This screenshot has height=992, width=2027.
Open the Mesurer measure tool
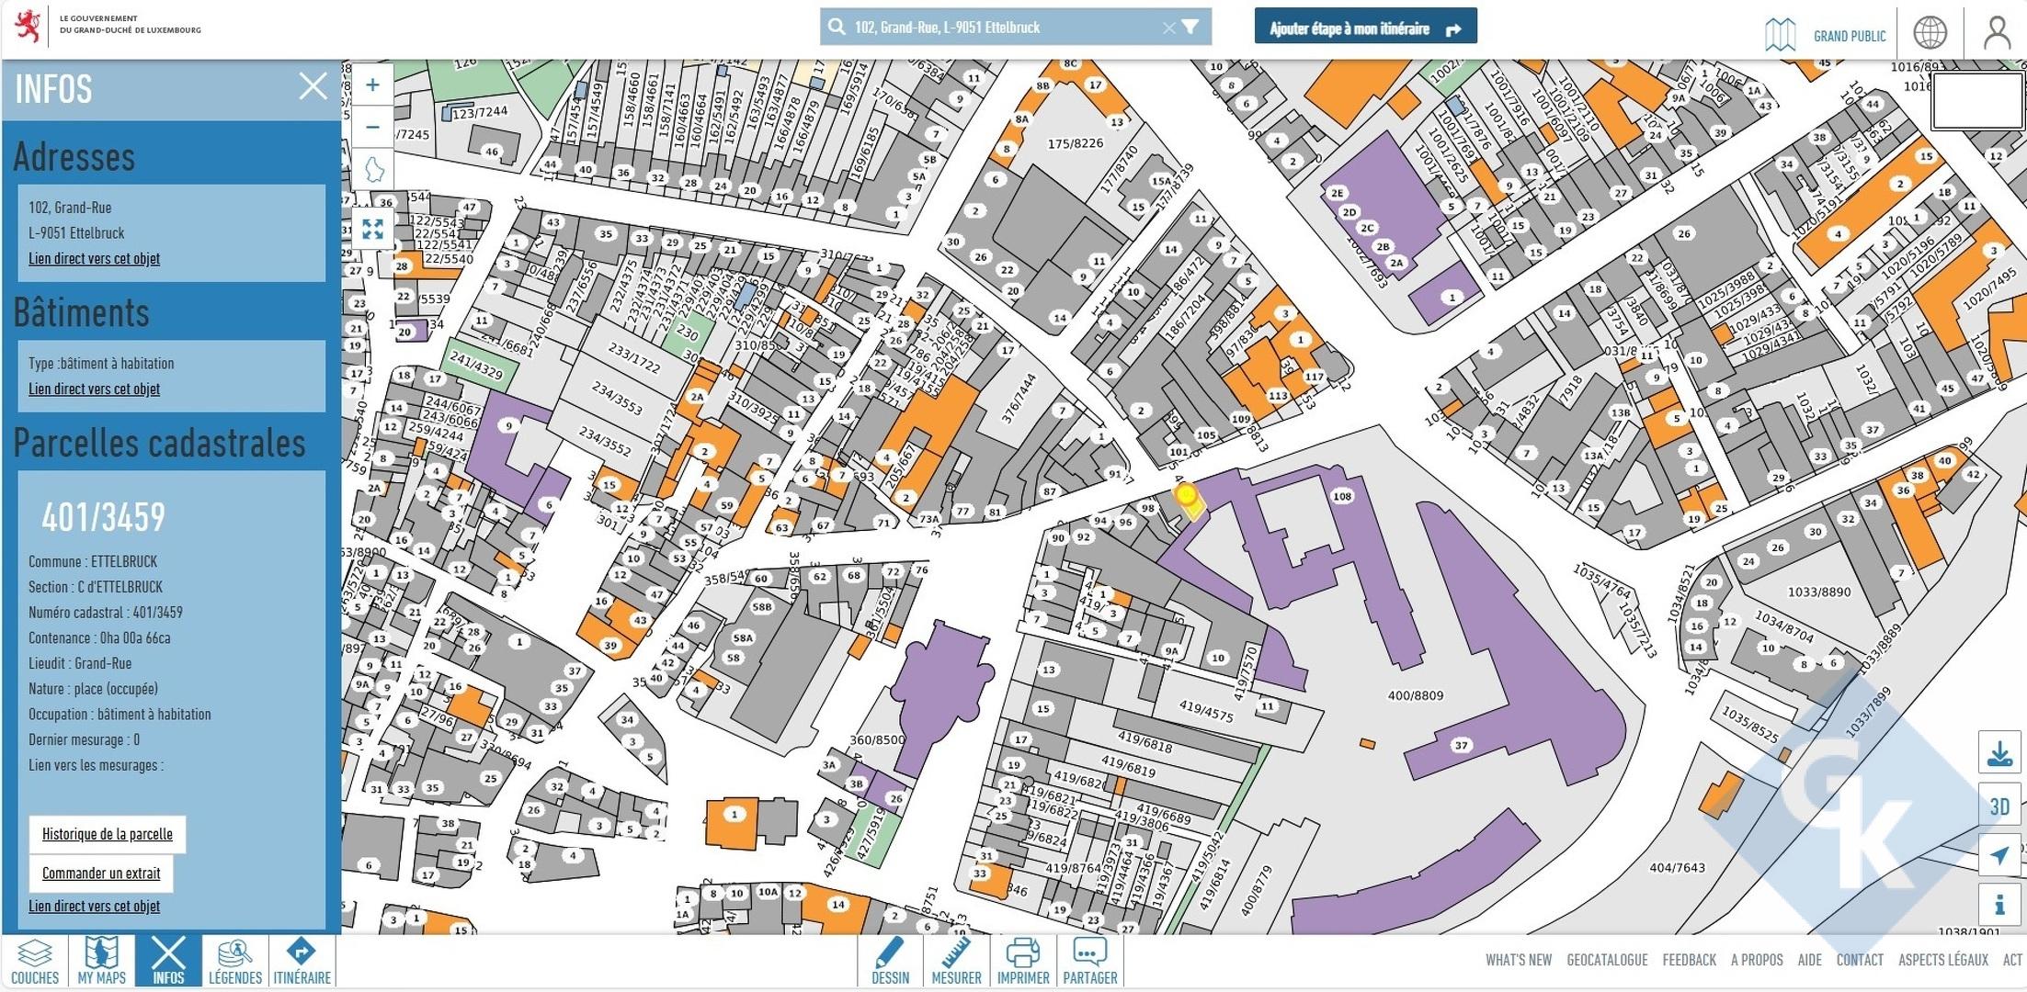[x=956, y=962]
